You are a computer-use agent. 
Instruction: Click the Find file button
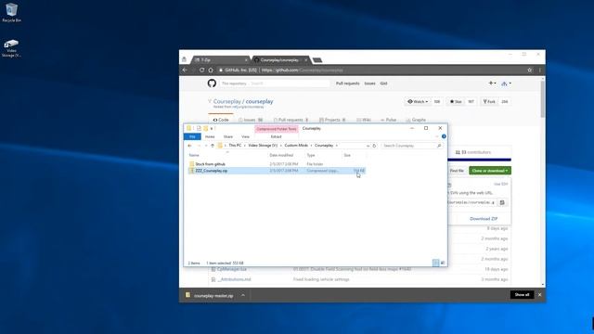(457, 171)
